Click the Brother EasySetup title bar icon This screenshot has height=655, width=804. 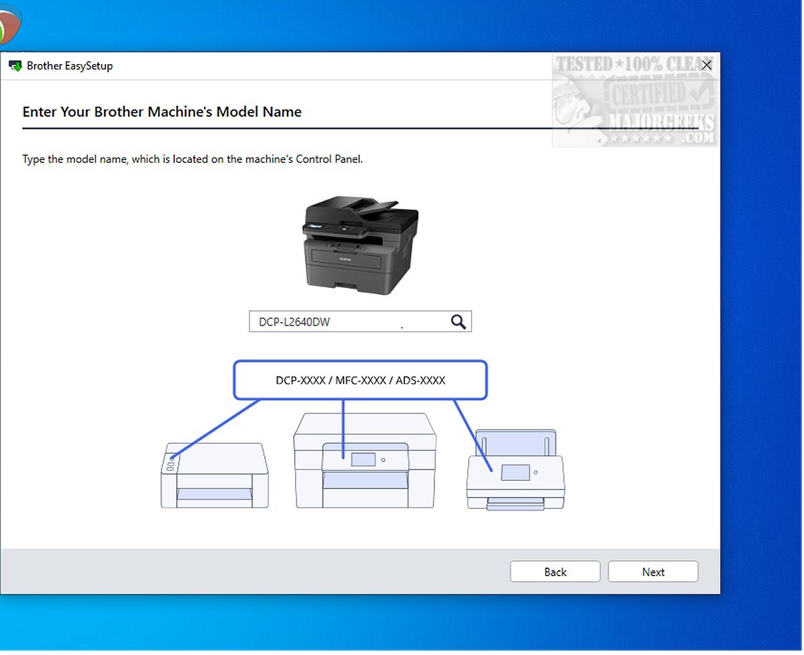[15, 66]
